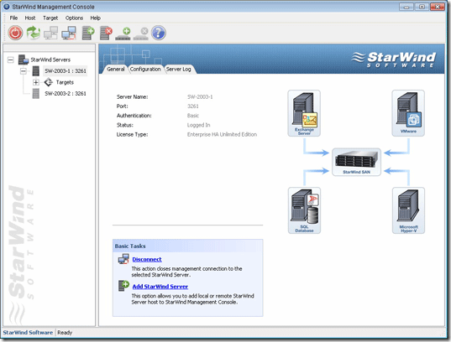The image size is (451, 342).
Task: Select SW-2003-2 : 3261 in the tree
Action: [x=66, y=94]
